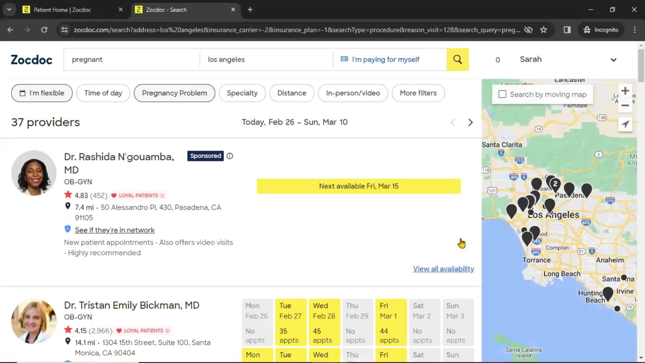Open the Zocdoc home logo

32,60
